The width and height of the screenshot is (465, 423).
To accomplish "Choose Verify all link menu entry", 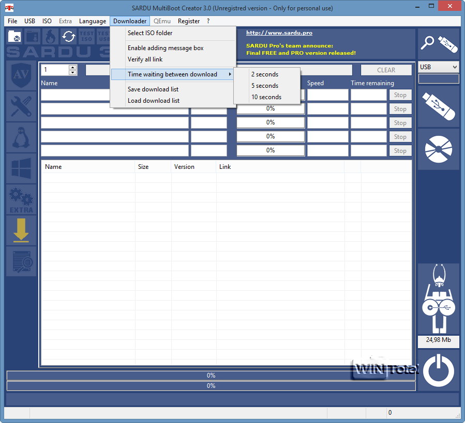I will [x=173, y=59].
